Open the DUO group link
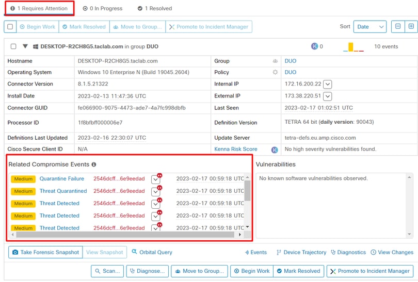Image resolution: width=418 pixels, height=282 pixels. [291, 61]
